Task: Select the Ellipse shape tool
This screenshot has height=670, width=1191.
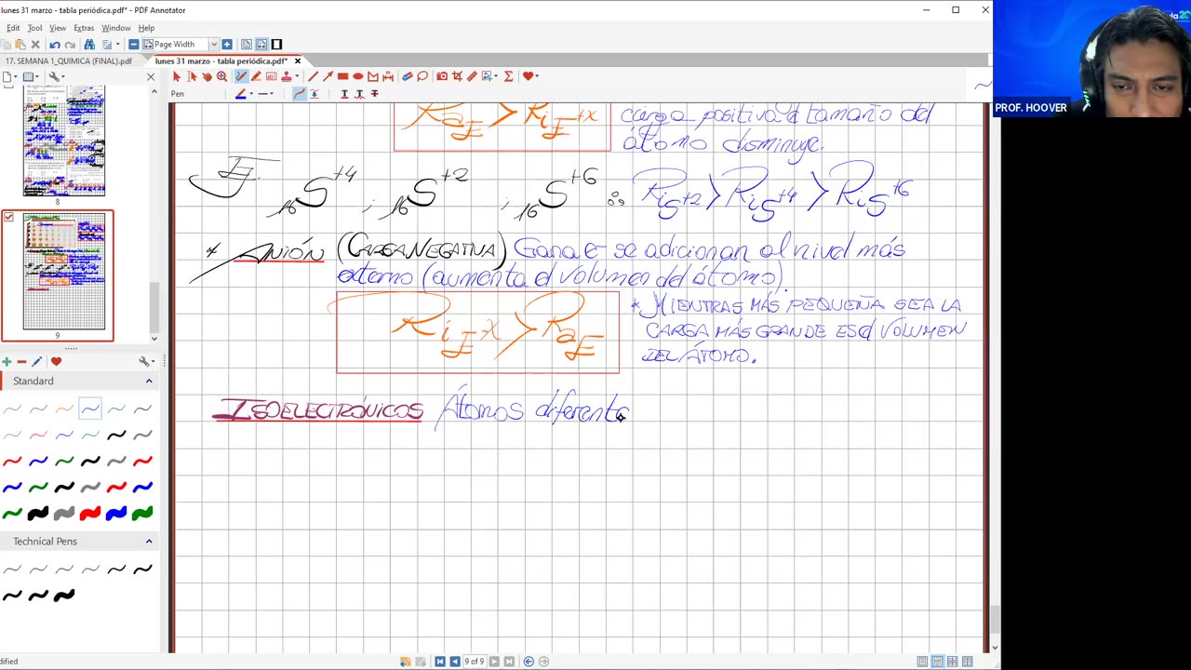Action: coord(358,76)
